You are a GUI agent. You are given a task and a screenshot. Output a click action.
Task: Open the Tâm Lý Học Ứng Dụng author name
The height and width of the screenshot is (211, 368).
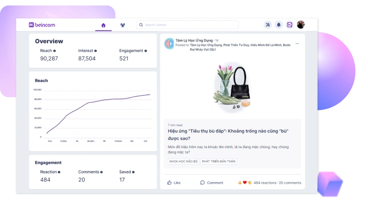tap(194, 40)
